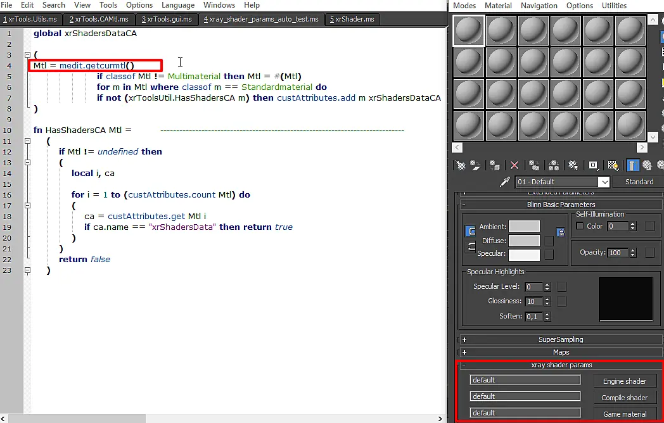Click the Material ID Channel icon
The width and height of the screenshot is (664, 423).
click(593, 165)
